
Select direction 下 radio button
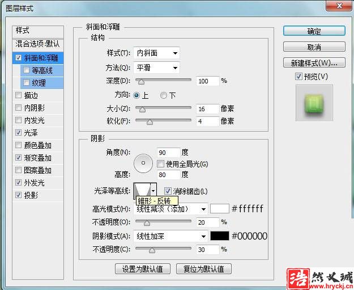point(164,95)
